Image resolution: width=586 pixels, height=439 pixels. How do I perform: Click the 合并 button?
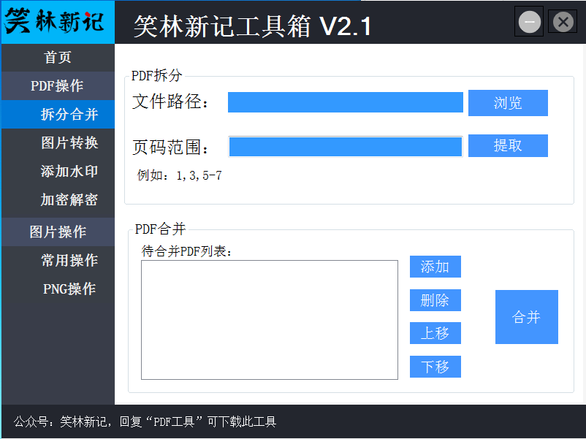tap(527, 317)
